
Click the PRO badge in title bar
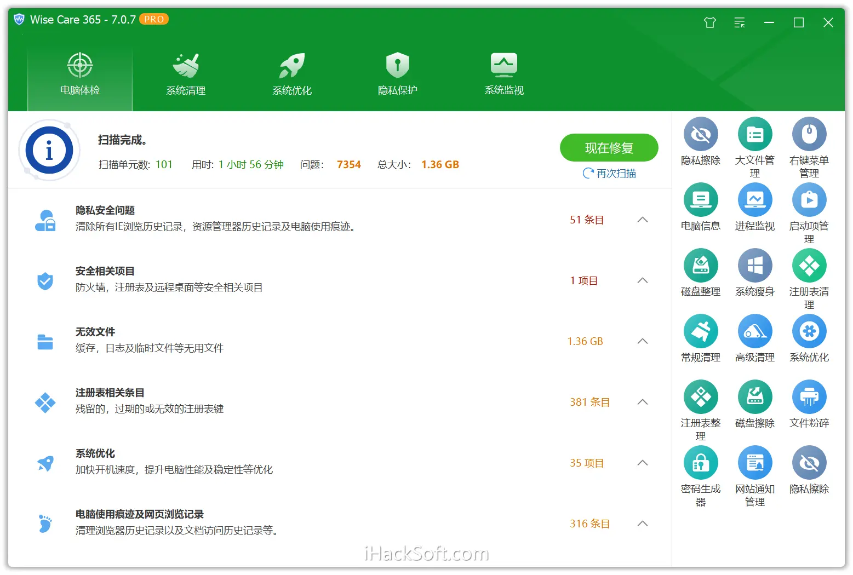[x=154, y=19]
